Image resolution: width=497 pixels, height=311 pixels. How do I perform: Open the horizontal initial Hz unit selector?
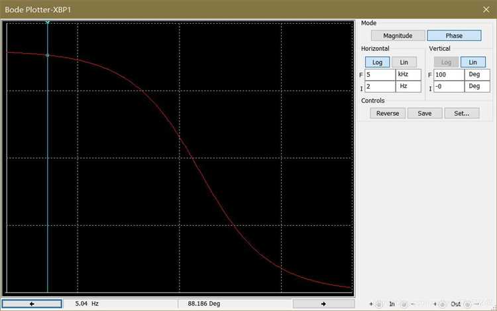408,87
